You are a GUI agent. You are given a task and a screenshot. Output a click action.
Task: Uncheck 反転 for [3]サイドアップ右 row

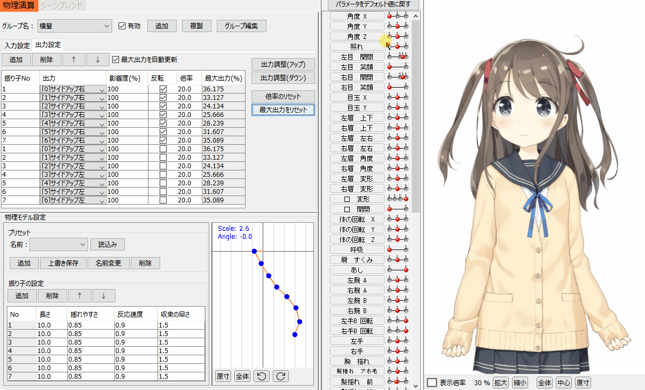click(x=163, y=114)
